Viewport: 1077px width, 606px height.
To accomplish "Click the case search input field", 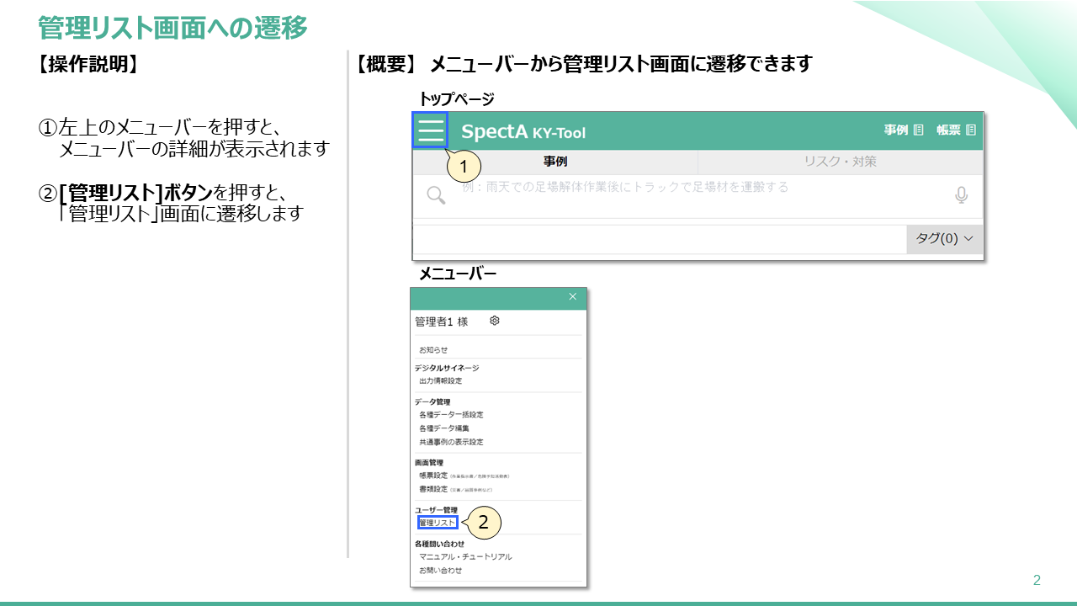I will pyautogui.click(x=698, y=195).
